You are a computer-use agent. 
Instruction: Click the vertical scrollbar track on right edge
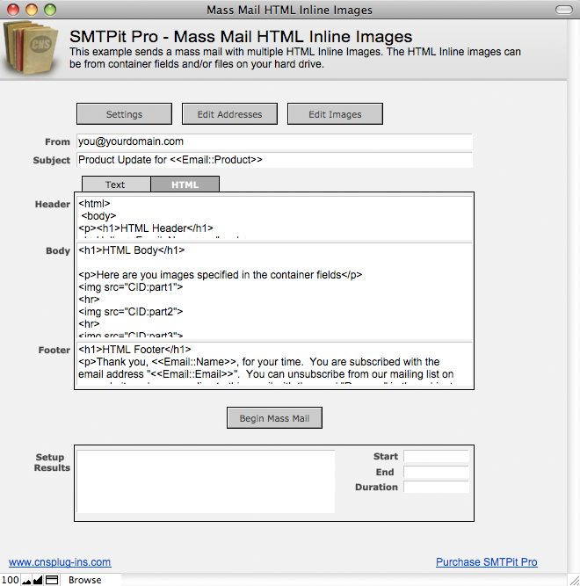573,295
